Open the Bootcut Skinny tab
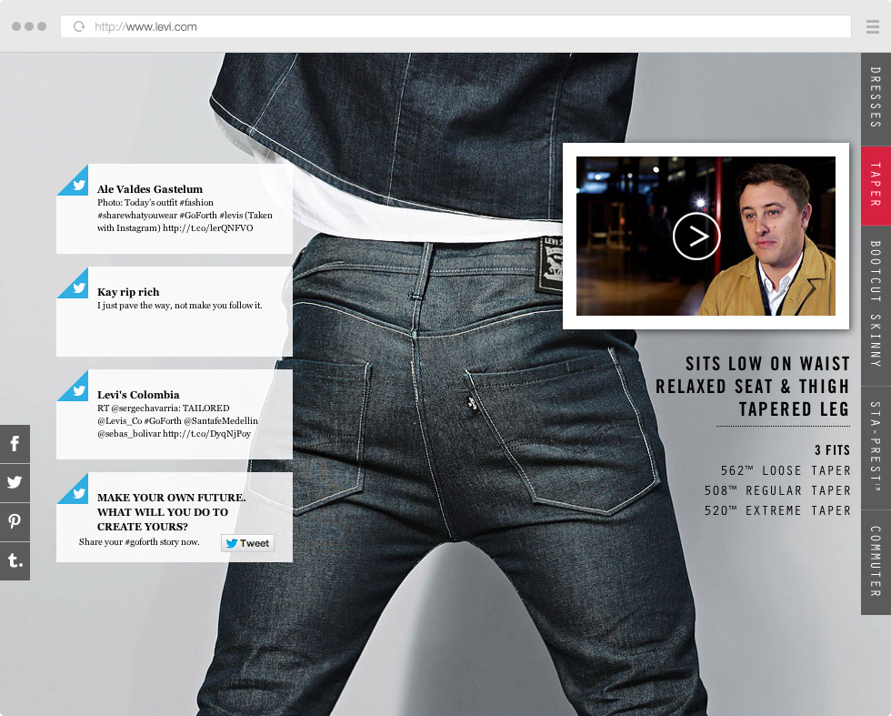The image size is (891, 716). pos(876,304)
